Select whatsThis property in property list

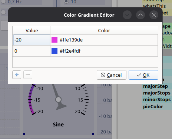tap(154, 6)
